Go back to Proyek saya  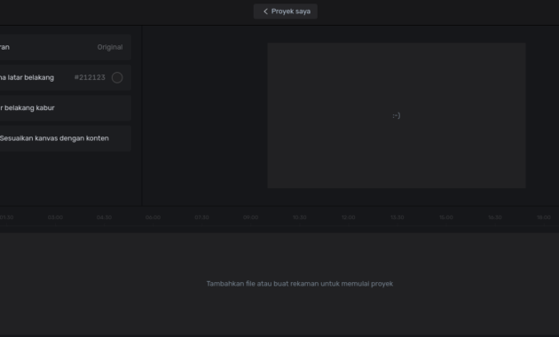pyautogui.click(x=285, y=12)
